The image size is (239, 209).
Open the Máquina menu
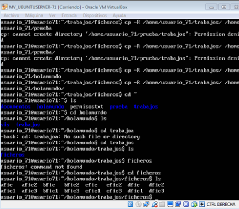34,15
